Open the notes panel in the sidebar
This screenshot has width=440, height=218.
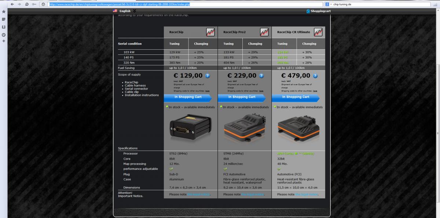pos(4,19)
